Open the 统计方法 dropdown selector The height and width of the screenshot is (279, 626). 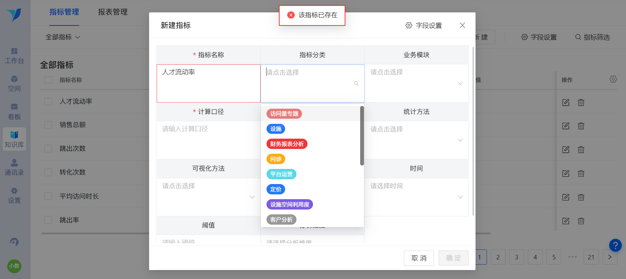click(x=416, y=140)
